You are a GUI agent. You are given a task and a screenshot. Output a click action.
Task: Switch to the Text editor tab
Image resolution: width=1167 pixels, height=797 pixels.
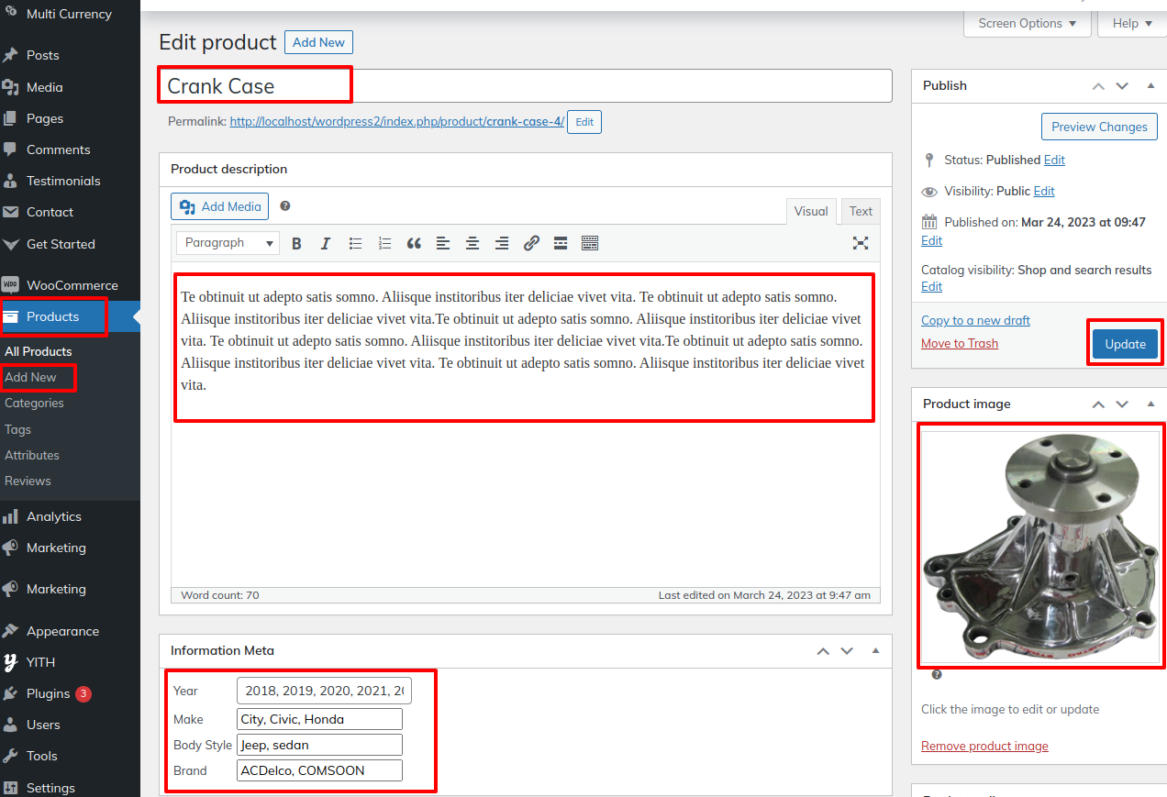point(861,211)
